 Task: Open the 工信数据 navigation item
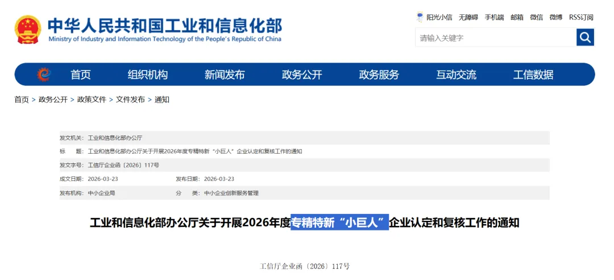point(533,75)
